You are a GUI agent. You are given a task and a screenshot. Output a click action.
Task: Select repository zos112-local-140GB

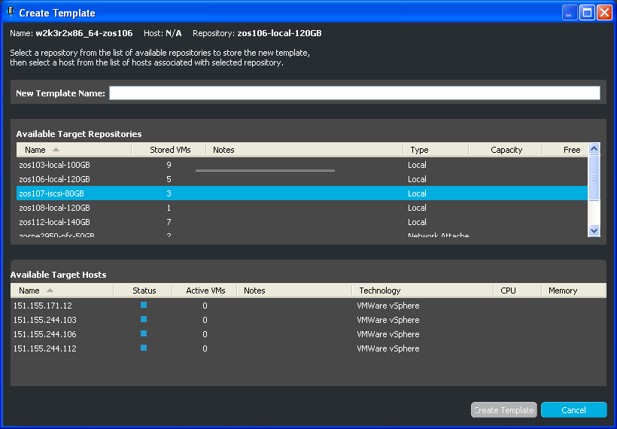pyautogui.click(x=302, y=222)
